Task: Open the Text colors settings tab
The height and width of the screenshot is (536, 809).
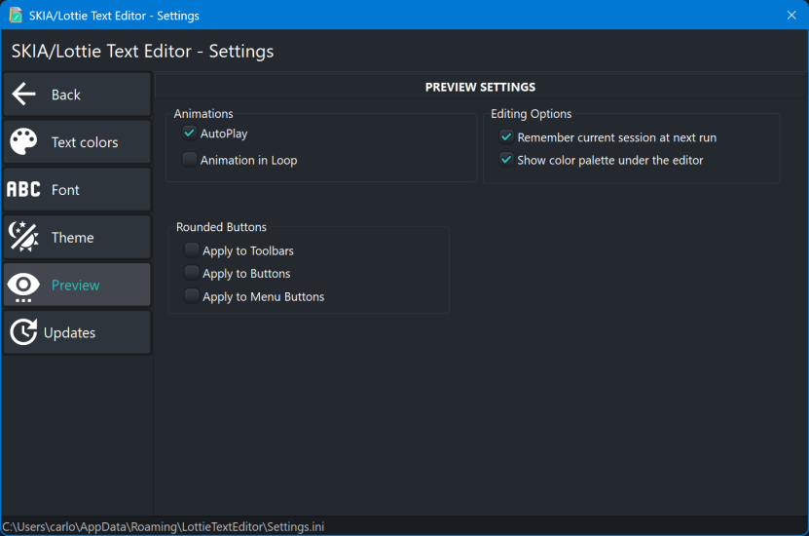Action: click(x=77, y=142)
